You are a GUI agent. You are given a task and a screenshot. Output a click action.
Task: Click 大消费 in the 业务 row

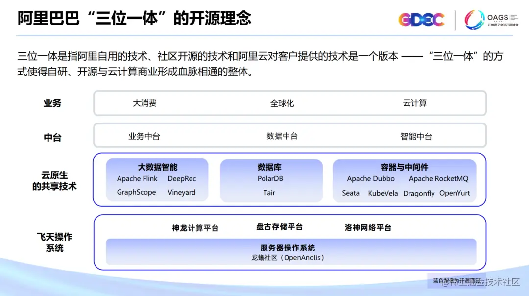[144, 103]
